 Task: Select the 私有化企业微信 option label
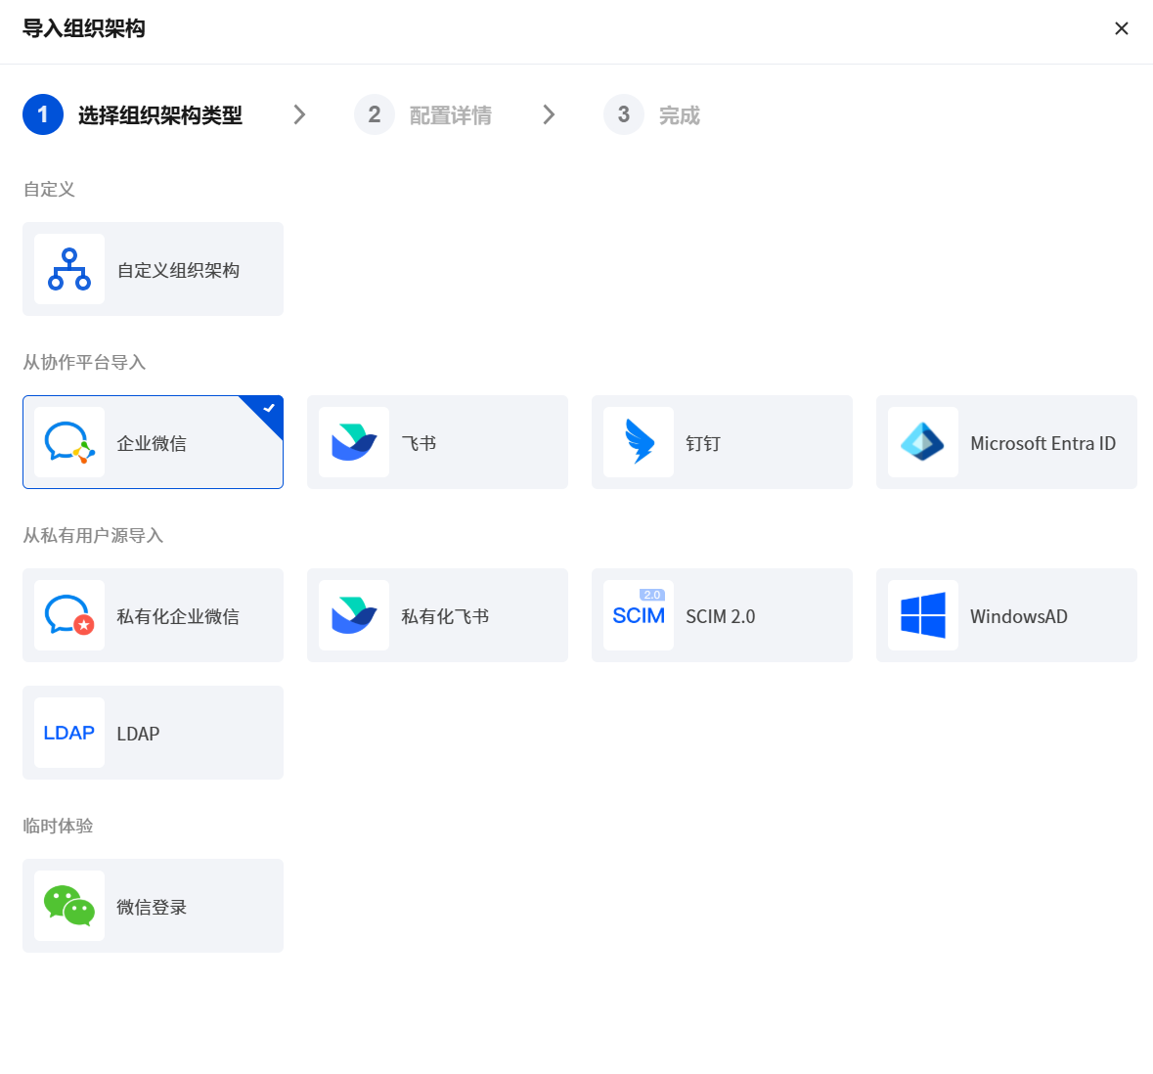click(178, 615)
